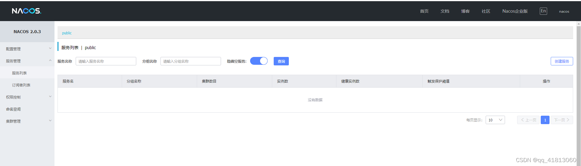
Task: Open 社区 in top navigation
Action: point(486,11)
